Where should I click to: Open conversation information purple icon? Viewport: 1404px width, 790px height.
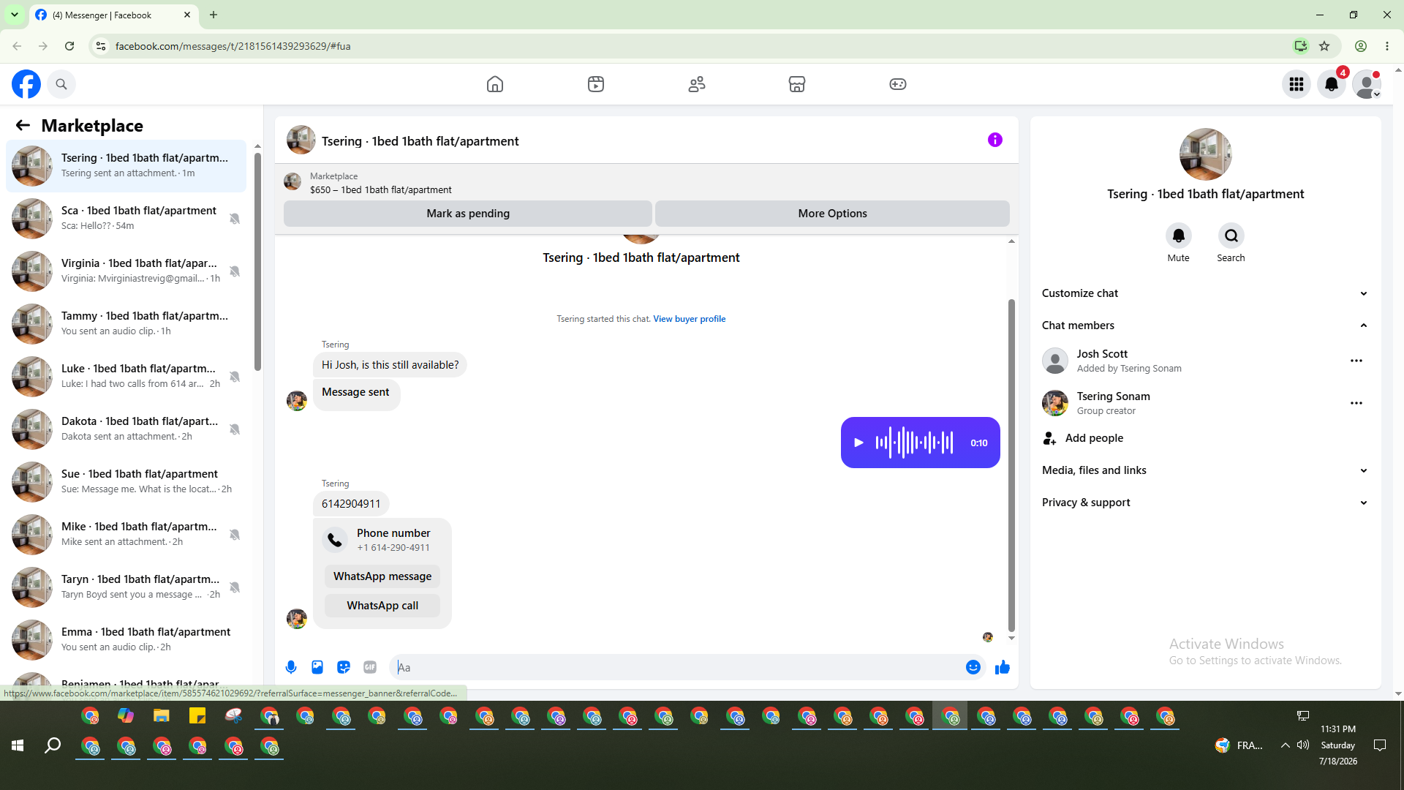pyautogui.click(x=995, y=140)
